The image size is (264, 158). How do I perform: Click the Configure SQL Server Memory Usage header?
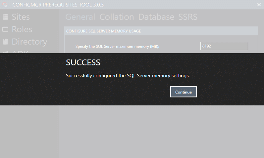point(103,31)
